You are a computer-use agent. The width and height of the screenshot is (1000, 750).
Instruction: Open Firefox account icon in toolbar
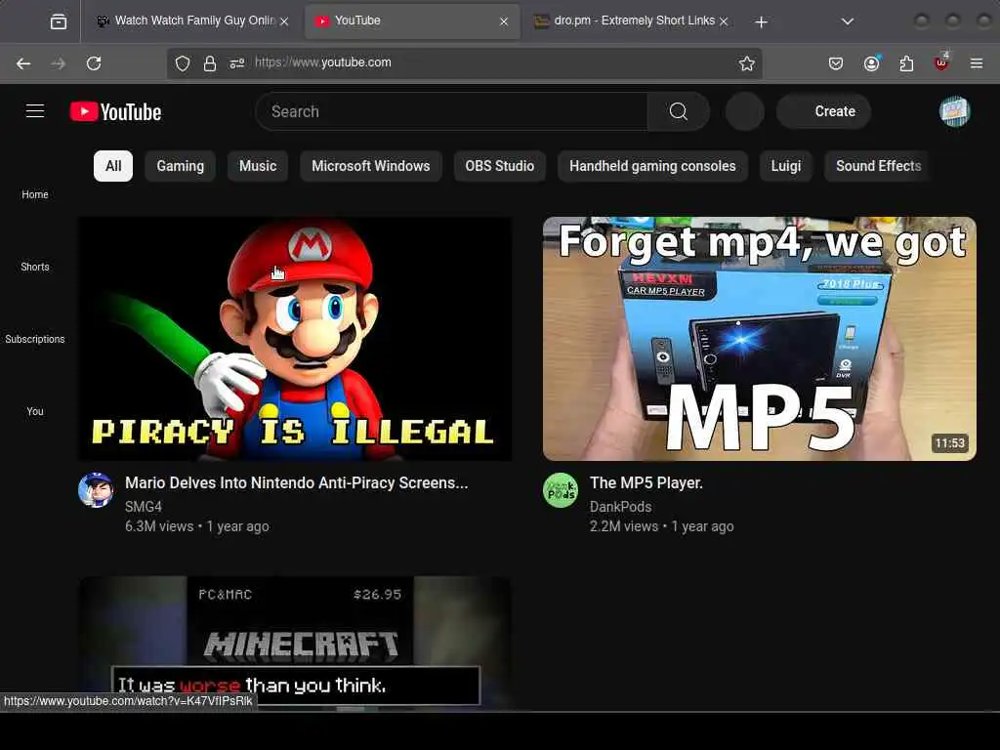pyautogui.click(x=871, y=63)
